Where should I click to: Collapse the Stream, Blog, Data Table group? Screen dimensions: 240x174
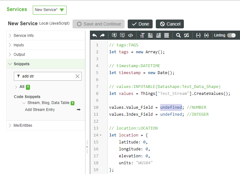coord(24,103)
